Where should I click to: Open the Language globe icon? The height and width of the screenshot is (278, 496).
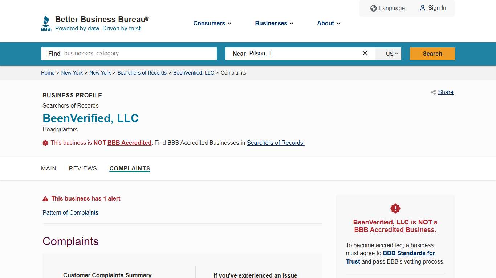pos(373,8)
